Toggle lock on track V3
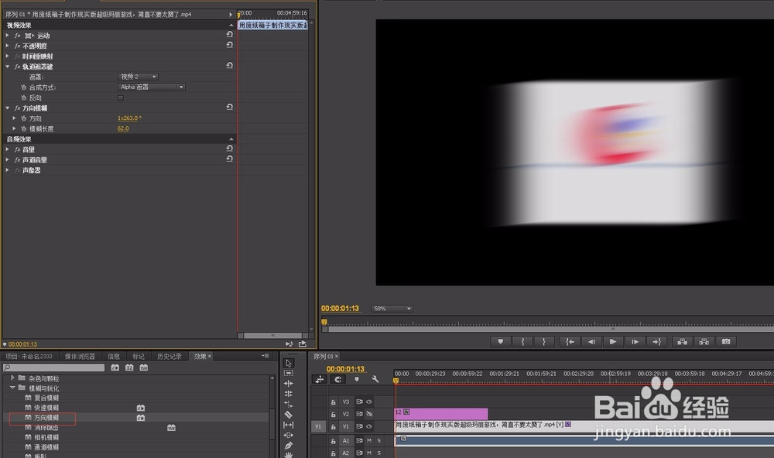Viewport: 774px width, 458px height. (x=333, y=402)
